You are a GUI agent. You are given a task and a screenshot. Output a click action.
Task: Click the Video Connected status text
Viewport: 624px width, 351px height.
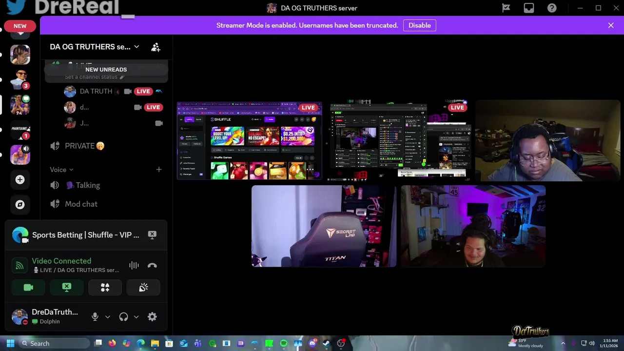tap(61, 261)
